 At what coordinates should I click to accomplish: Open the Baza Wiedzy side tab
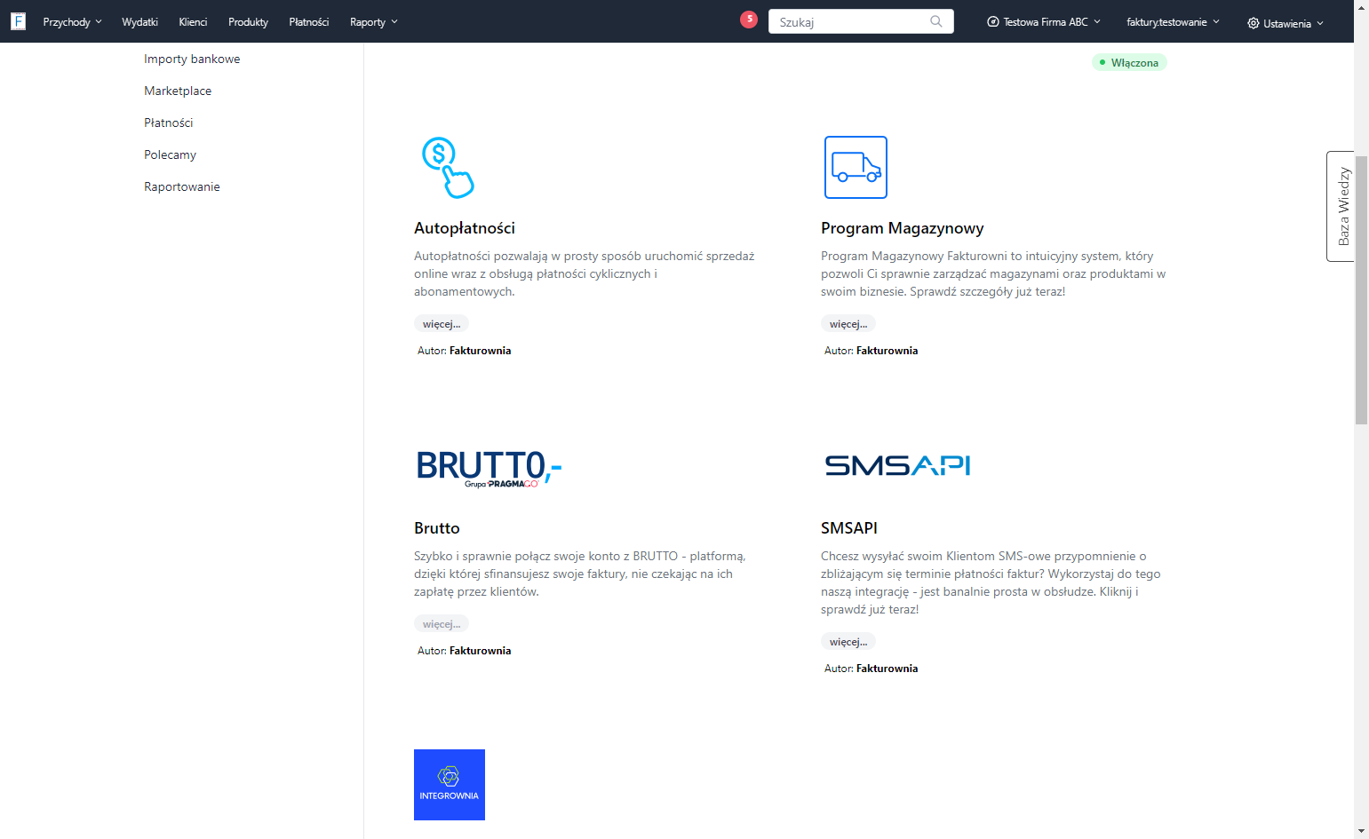pyautogui.click(x=1341, y=206)
